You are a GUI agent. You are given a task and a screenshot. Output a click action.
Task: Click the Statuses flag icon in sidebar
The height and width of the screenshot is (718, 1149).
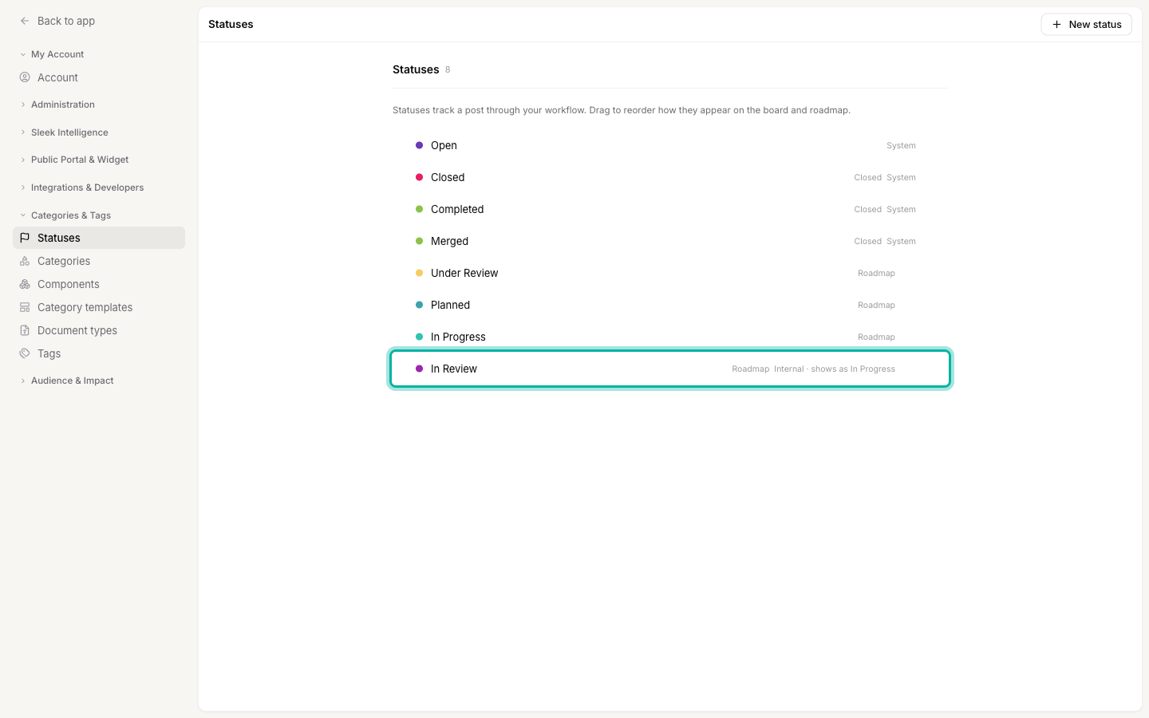pos(25,238)
